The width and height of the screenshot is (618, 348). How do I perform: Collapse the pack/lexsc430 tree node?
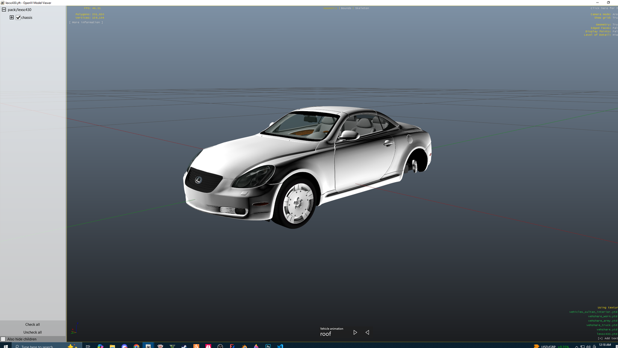click(3, 9)
